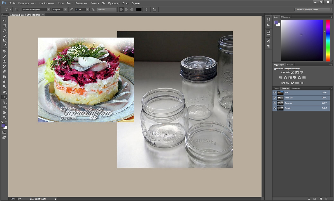This screenshot has width=334, height=201.
Task: Select the Pen tool
Action: coord(4,92)
